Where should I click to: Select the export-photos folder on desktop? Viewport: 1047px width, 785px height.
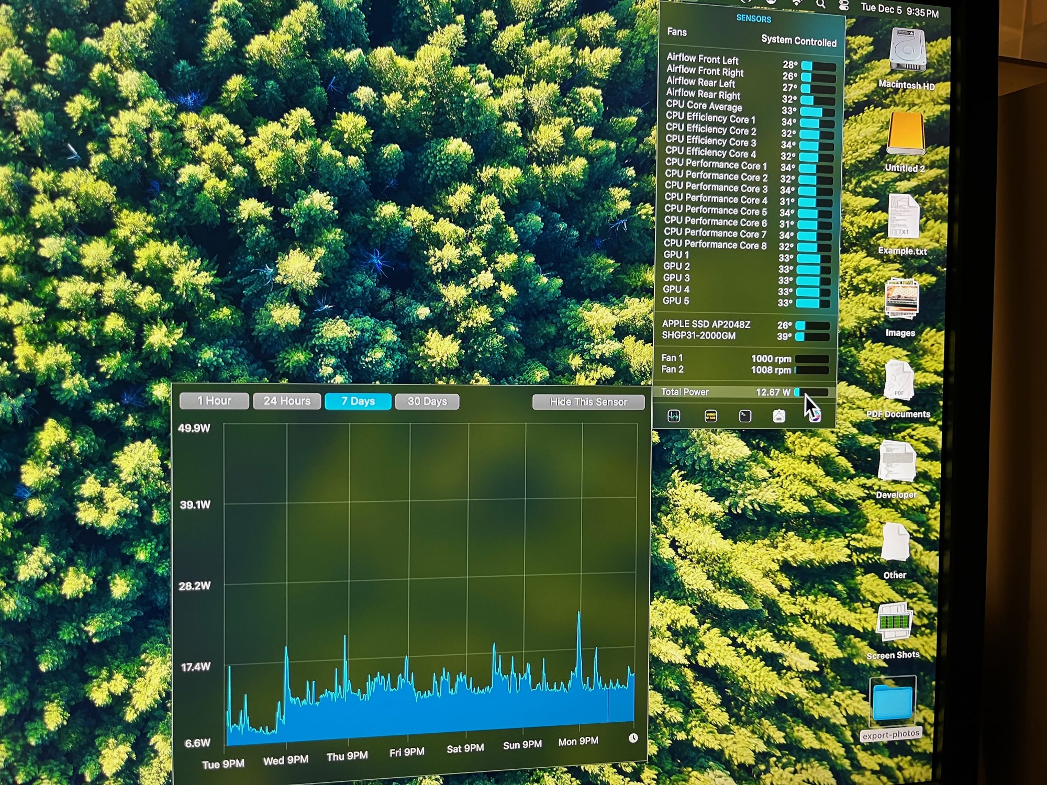[892, 704]
